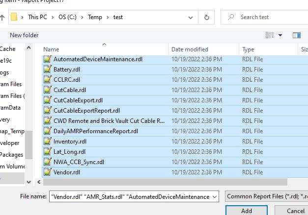
Task: Select the DailyAMRPerformanceReport.rdl file name
Action: 96,131
